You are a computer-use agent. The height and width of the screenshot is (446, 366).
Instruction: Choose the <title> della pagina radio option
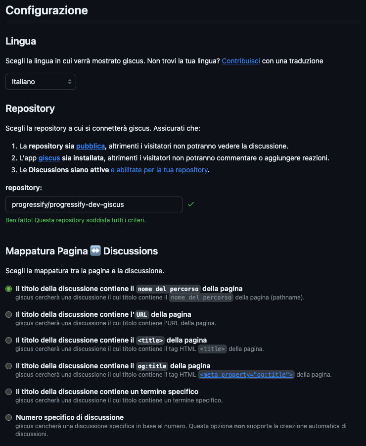(9, 340)
